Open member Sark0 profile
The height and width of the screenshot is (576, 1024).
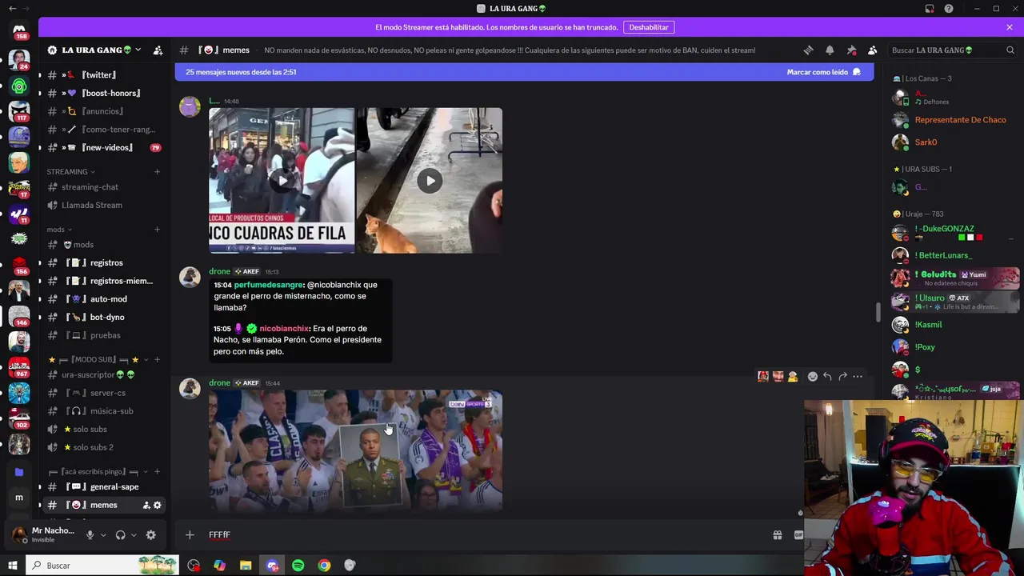pyautogui.click(x=926, y=142)
